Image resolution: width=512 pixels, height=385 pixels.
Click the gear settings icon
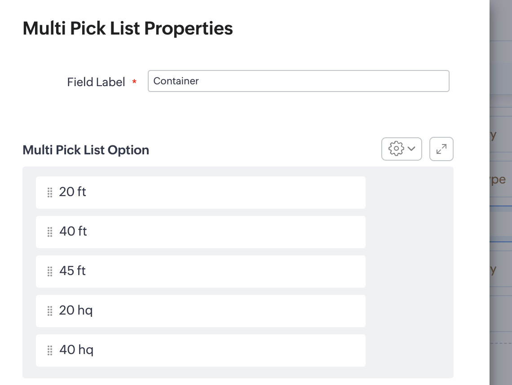pos(396,149)
